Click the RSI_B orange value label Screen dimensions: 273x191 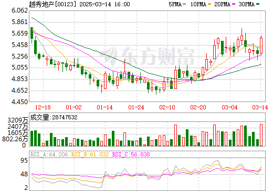pos(90,154)
